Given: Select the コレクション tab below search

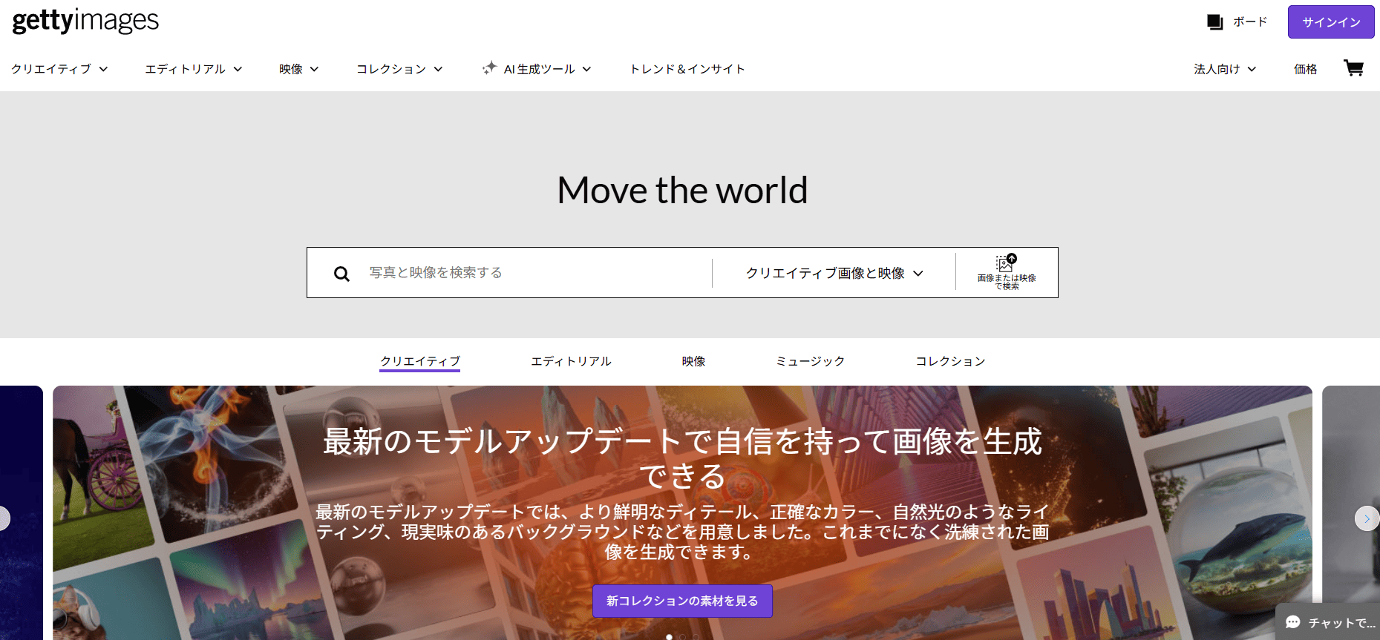Looking at the screenshot, I should [x=950, y=361].
